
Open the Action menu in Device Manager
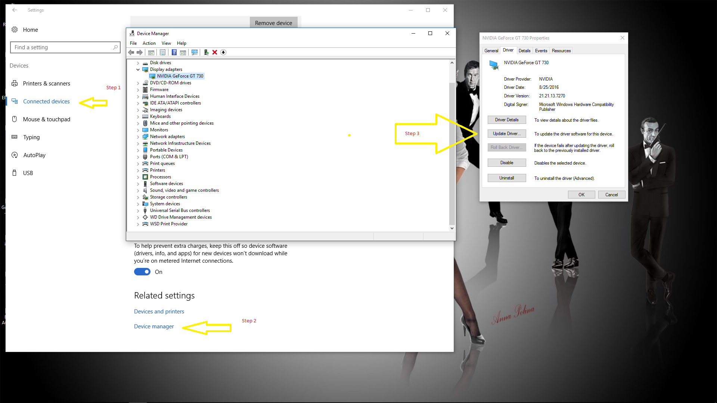(149, 43)
